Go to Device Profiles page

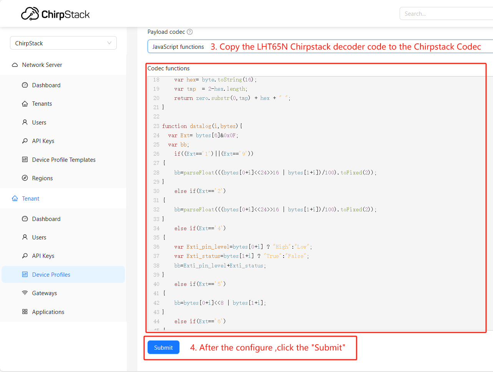coord(63,274)
